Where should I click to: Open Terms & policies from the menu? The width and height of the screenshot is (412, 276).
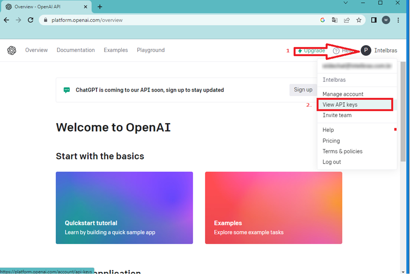[357, 151]
